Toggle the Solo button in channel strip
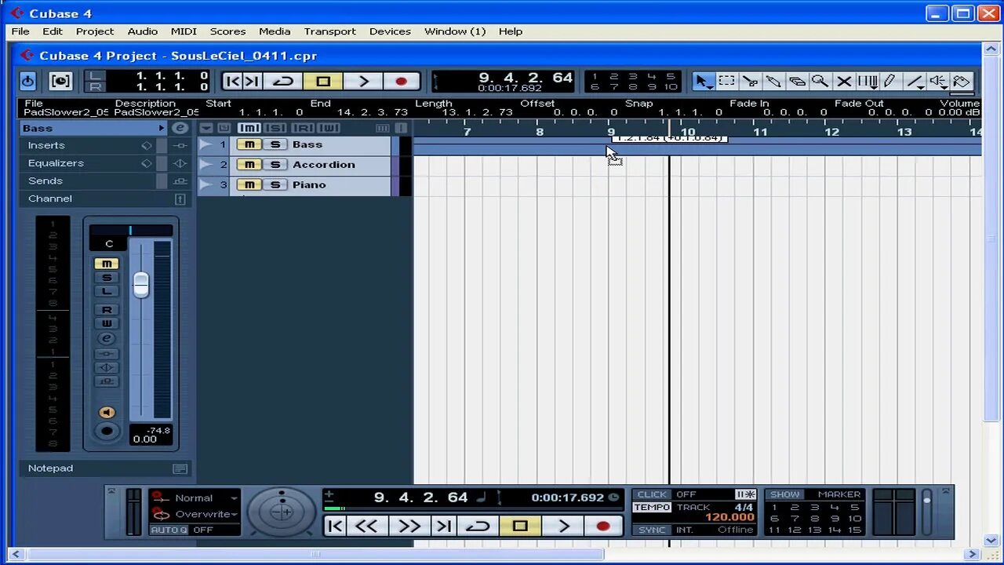 pos(107,278)
